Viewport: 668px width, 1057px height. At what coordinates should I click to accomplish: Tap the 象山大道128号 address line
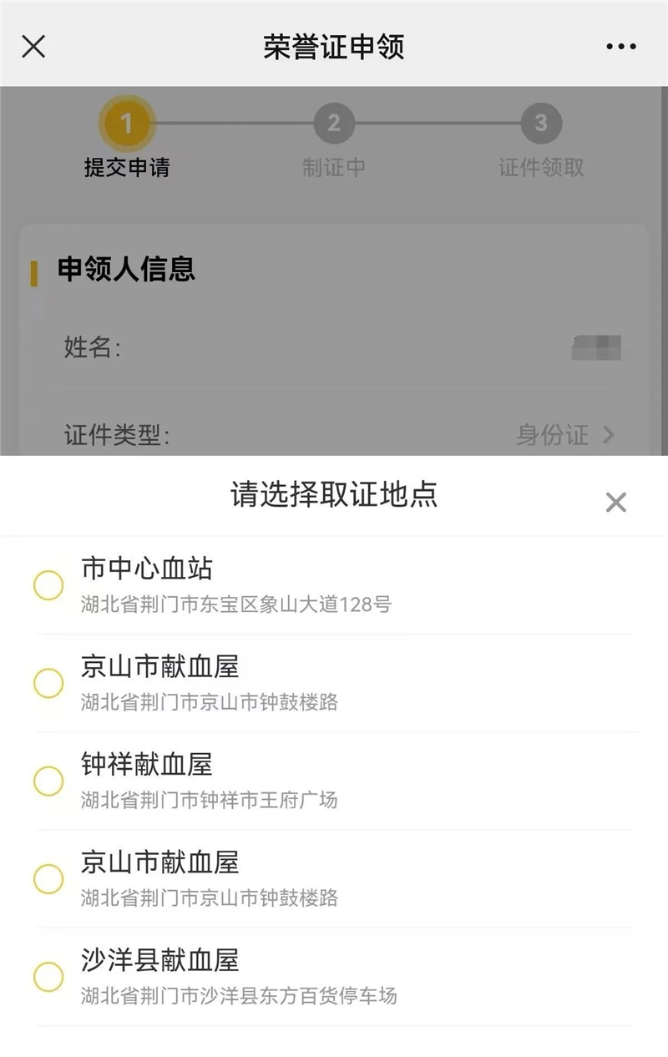[x=236, y=604]
